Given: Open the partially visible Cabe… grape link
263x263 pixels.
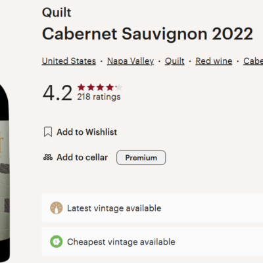Looking at the screenshot, I should tap(253, 61).
